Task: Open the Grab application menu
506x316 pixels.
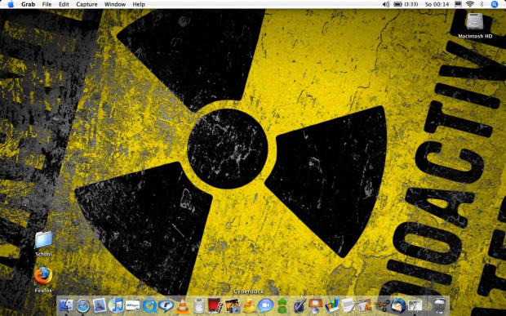Action: [28, 4]
